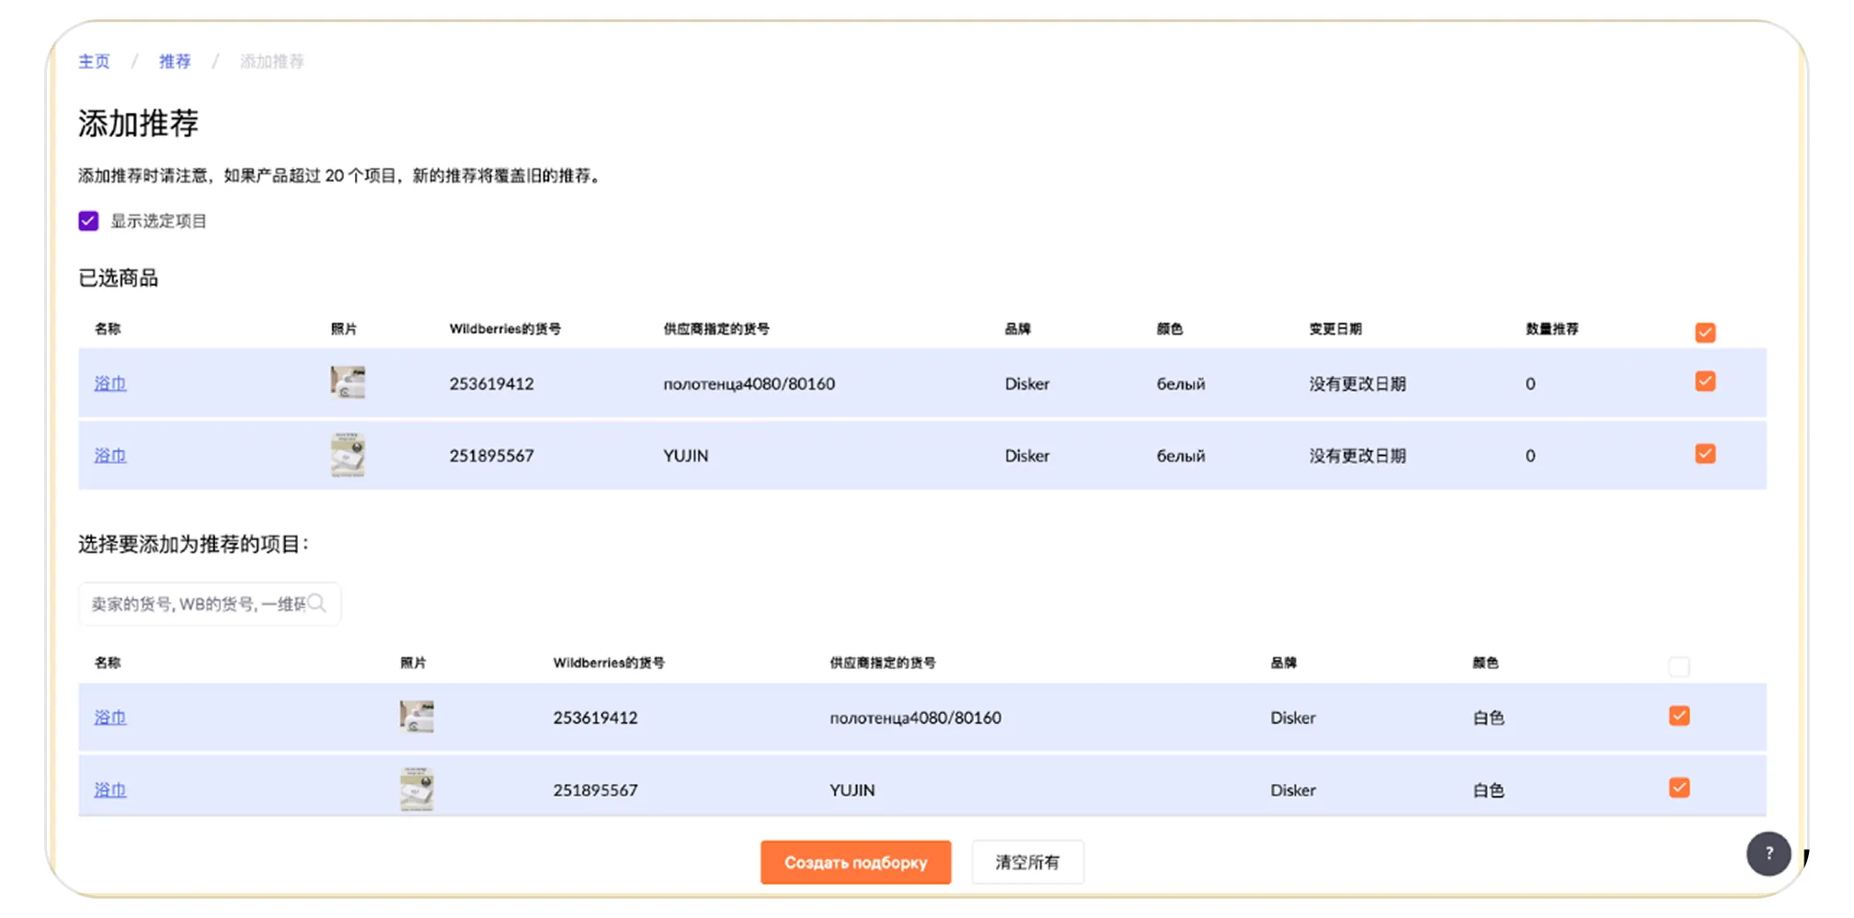View photo thumbnail of item 253619412 in 已选商品
The width and height of the screenshot is (1854, 918).
pos(348,382)
